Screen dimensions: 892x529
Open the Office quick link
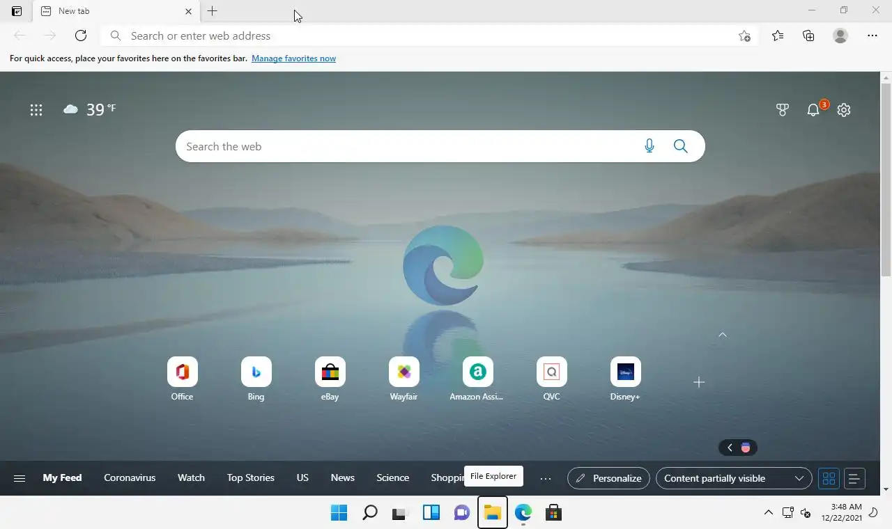pos(183,379)
